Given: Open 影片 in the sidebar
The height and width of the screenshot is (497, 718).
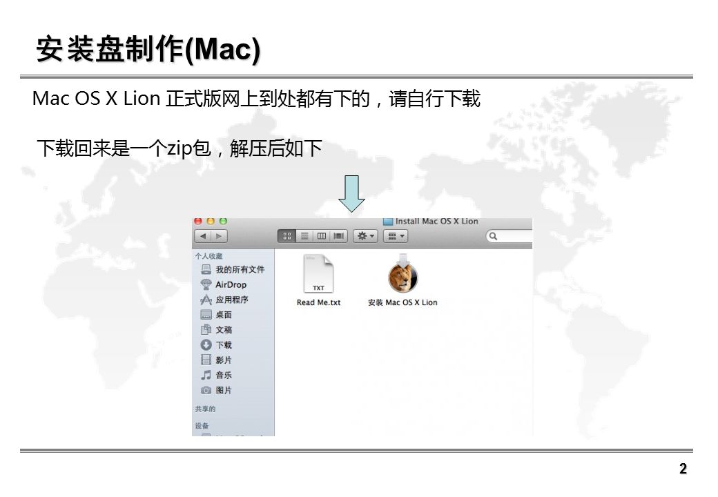Looking at the screenshot, I should [216, 360].
